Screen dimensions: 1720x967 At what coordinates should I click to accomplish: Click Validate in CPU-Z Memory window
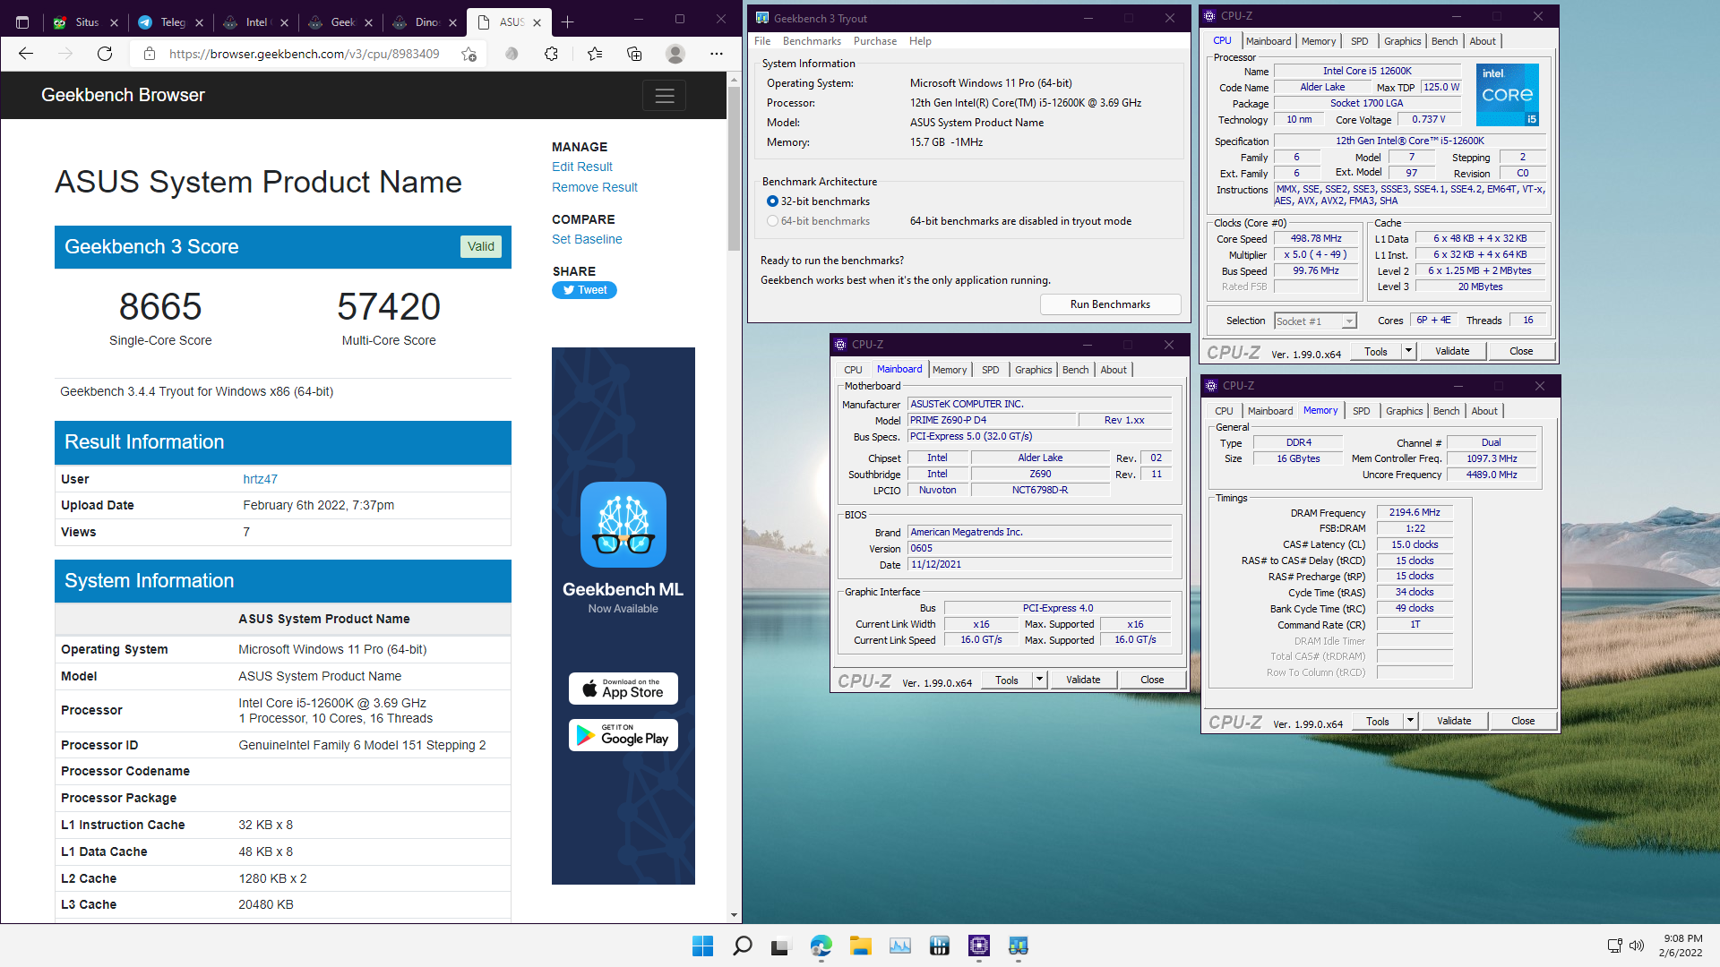[x=1453, y=721]
